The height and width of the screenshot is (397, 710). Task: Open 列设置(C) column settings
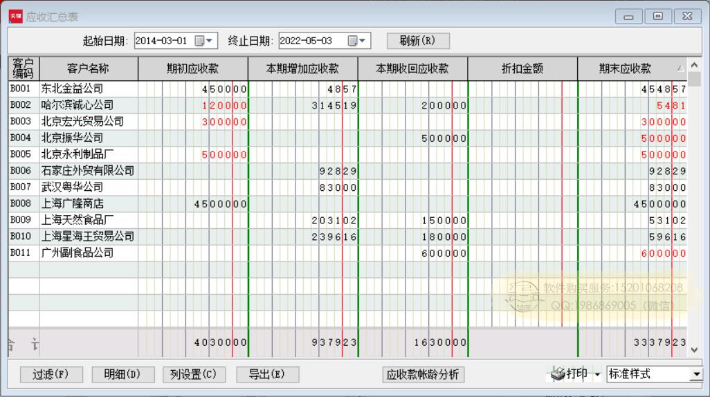194,374
